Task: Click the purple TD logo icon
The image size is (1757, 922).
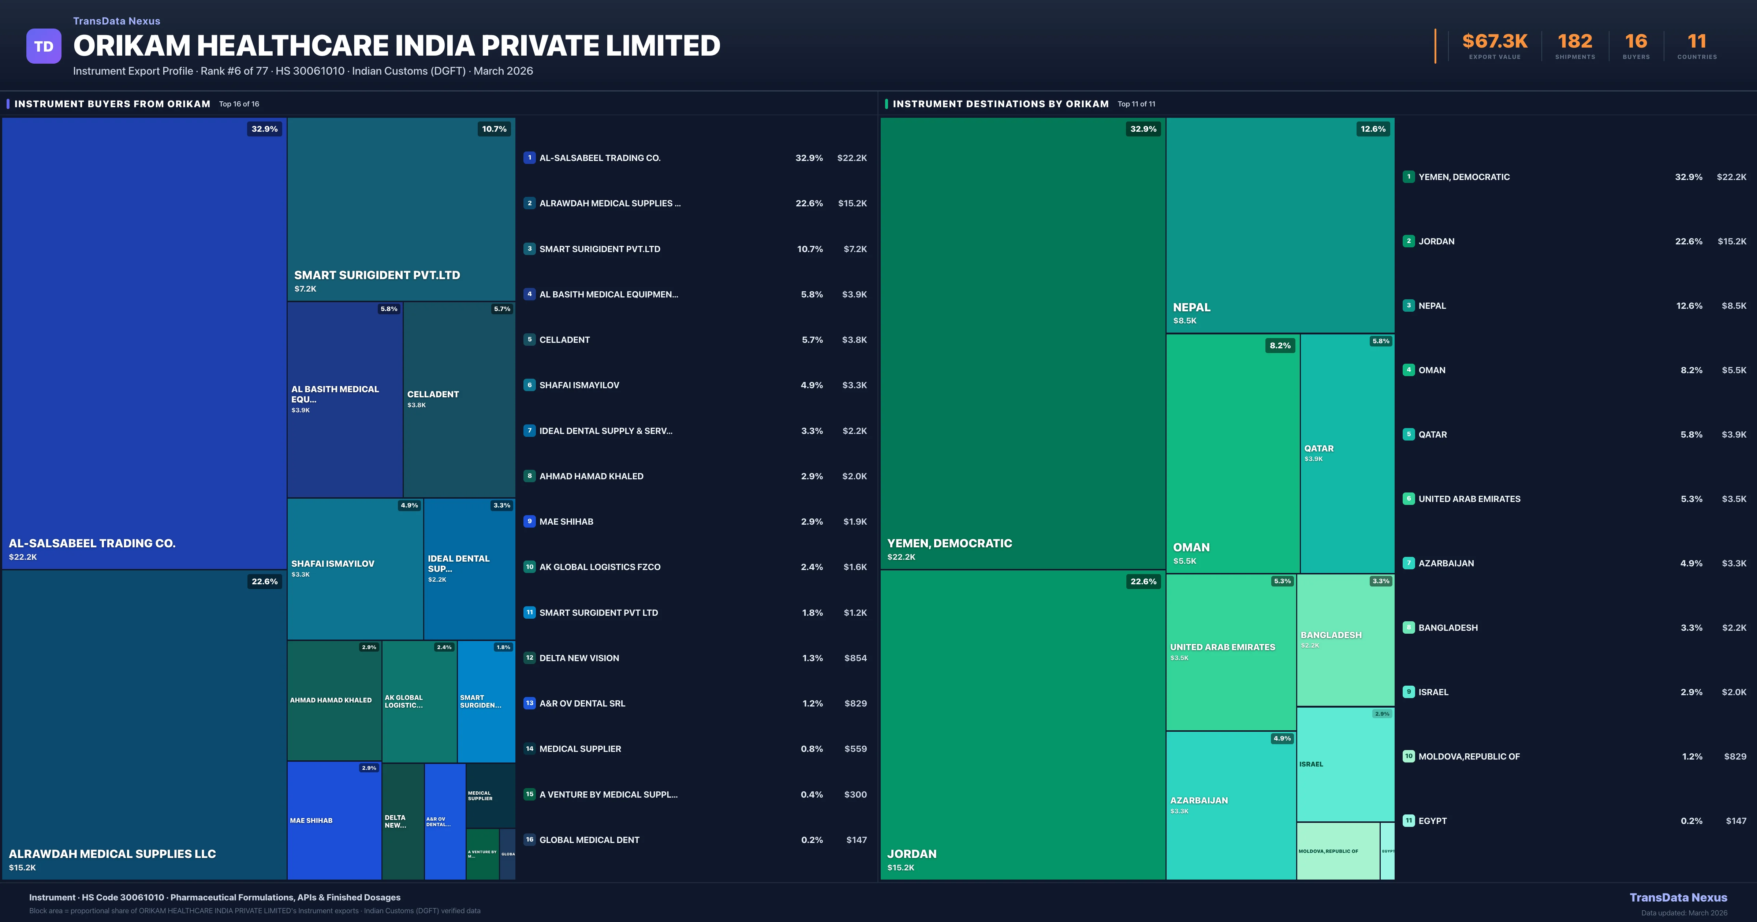Action: [44, 46]
